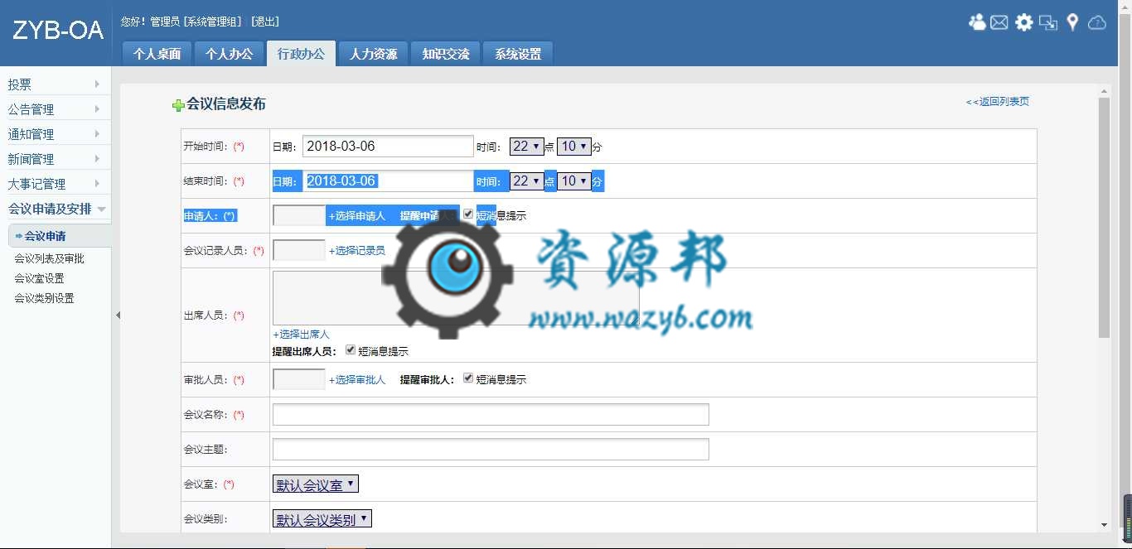Screen dimensions: 1132x549
Task: Switch to the 人力资源 tab
Action: tap(373, 54)
